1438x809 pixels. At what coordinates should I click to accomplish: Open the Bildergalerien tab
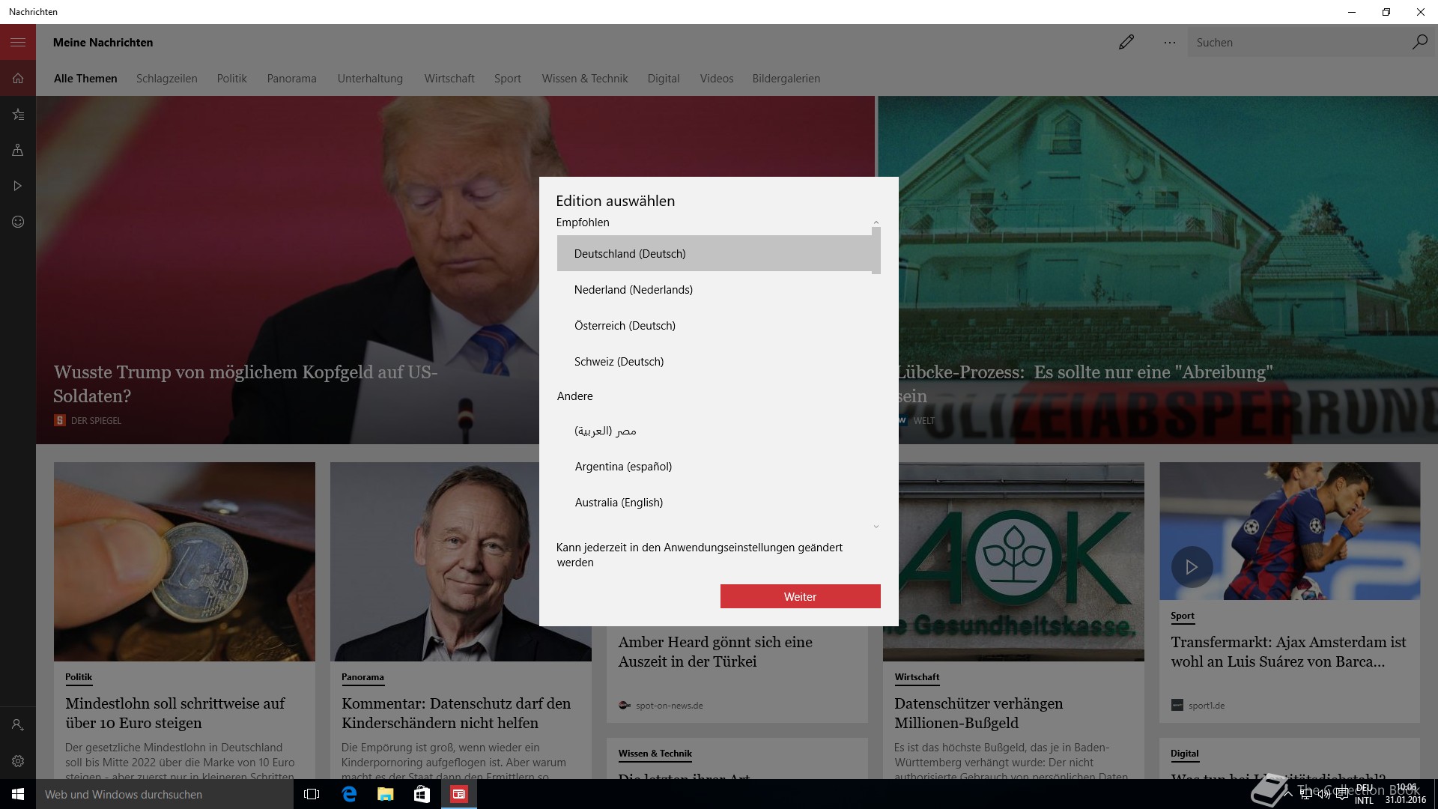(x=786, y=79)
